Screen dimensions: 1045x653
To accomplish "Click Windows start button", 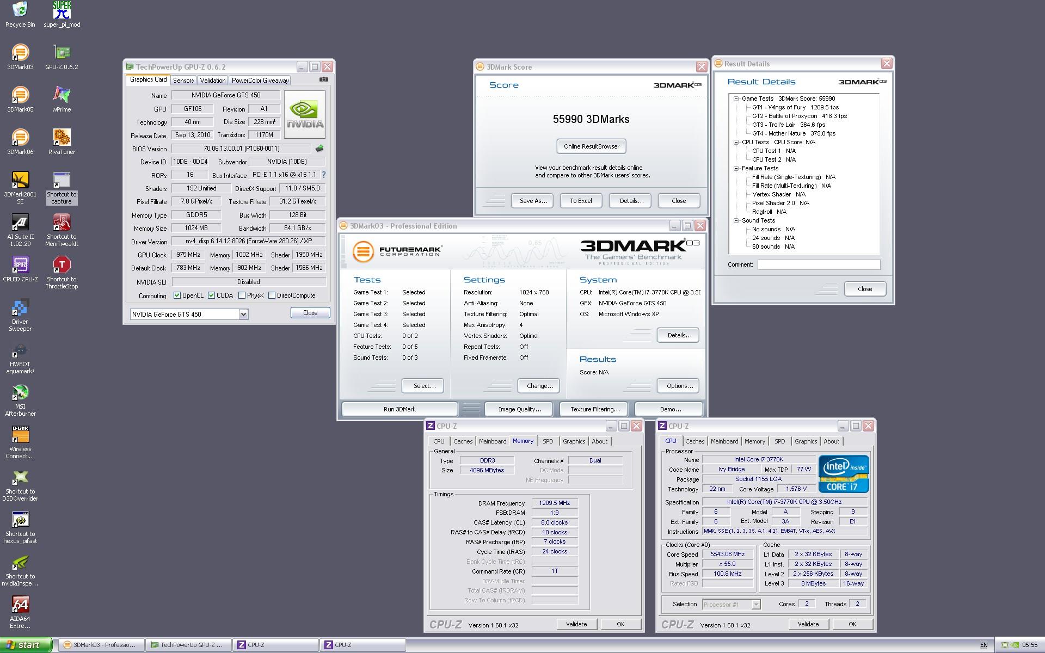I will coord(26,645).
